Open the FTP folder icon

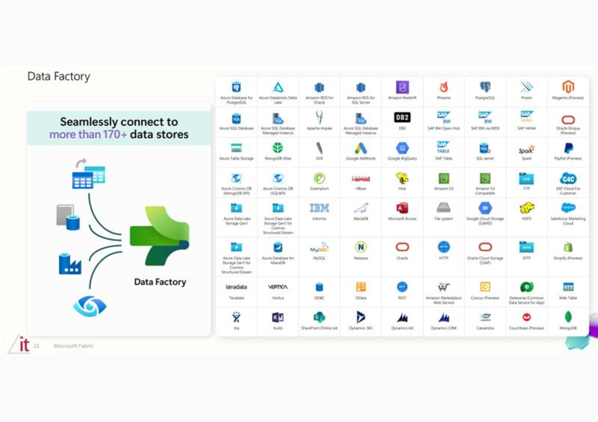[x=527, y=178]
